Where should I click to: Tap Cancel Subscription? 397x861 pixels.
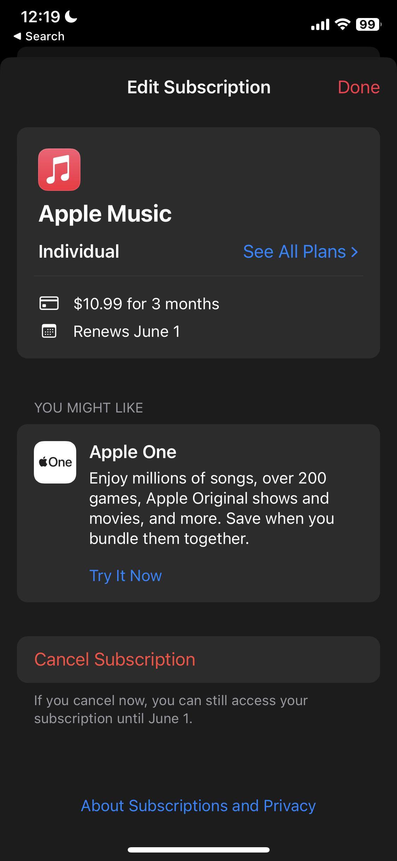click(115, 659)
